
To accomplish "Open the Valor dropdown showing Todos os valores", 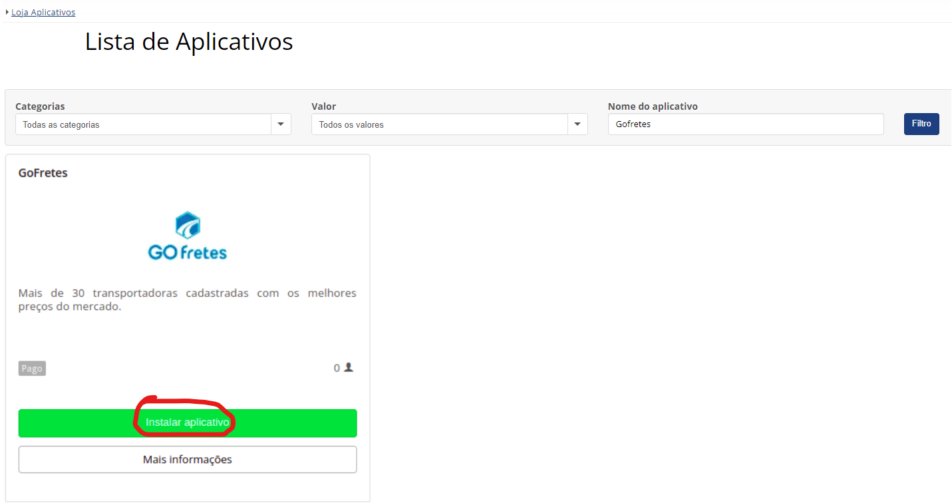I will point(449,124).
